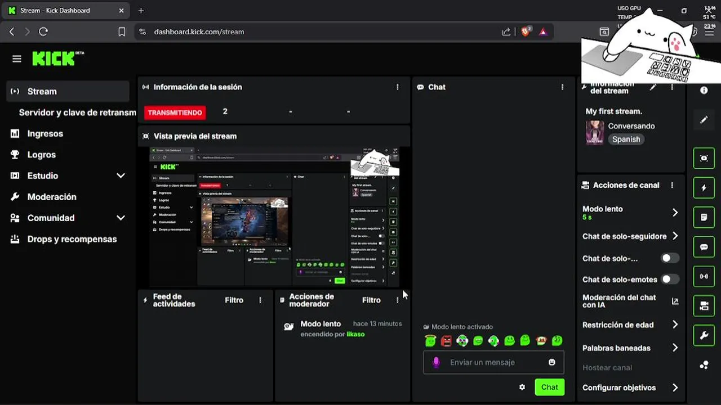Expand Modo lento settings
721x405 pixels.
point(675,213)
